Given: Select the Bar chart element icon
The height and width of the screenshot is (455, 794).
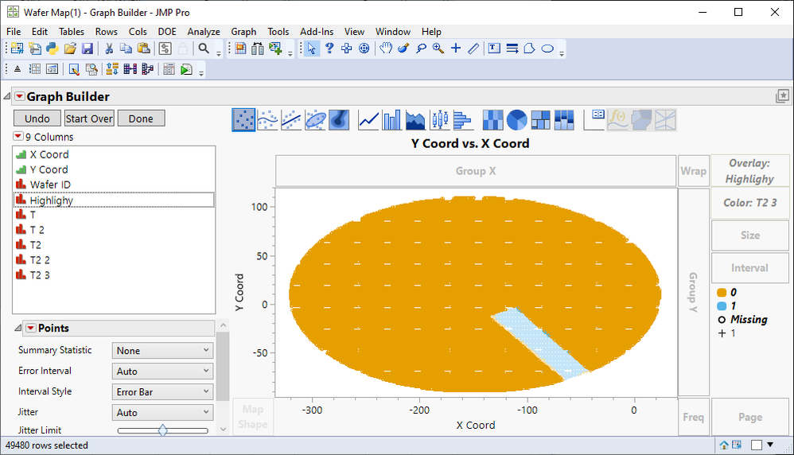Looking at the screenshot, I should click(392, 120).
